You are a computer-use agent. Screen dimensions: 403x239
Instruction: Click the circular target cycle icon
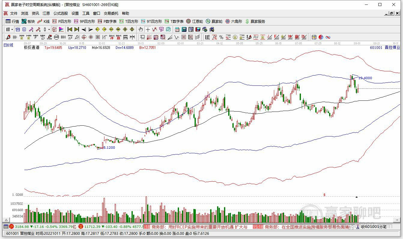(x=83, y=37)
